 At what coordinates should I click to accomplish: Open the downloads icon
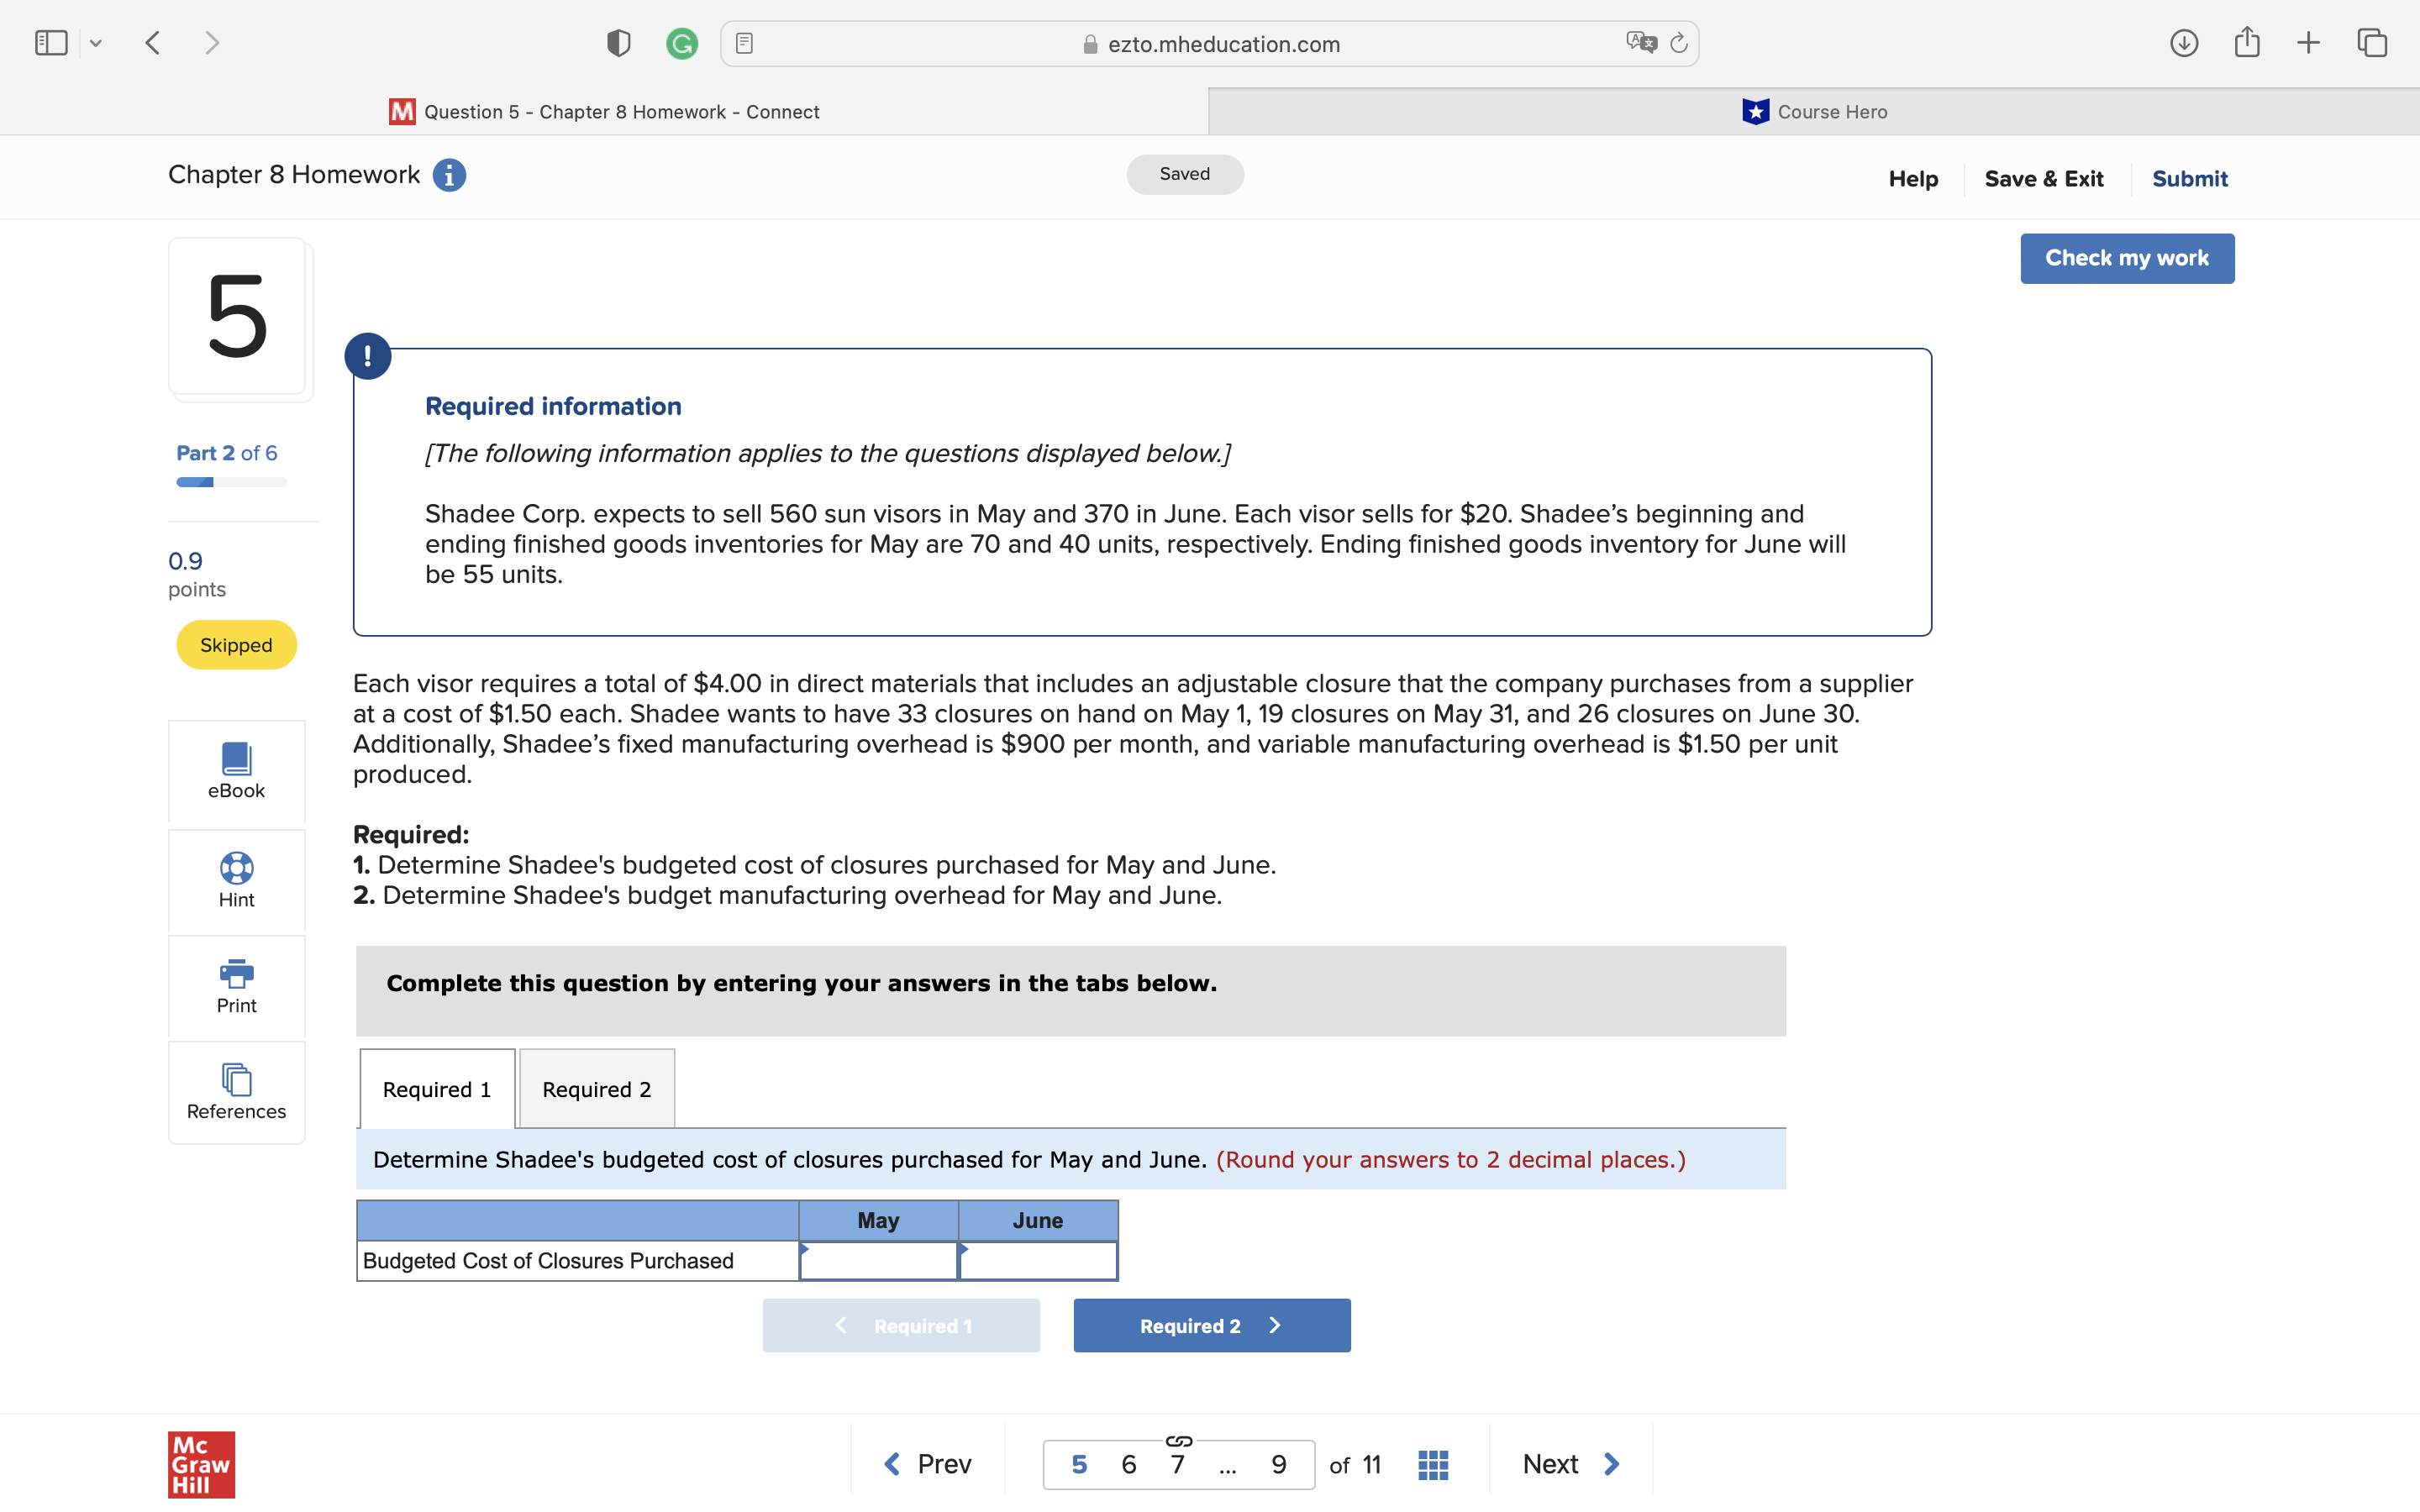(x=2185, y=42)
